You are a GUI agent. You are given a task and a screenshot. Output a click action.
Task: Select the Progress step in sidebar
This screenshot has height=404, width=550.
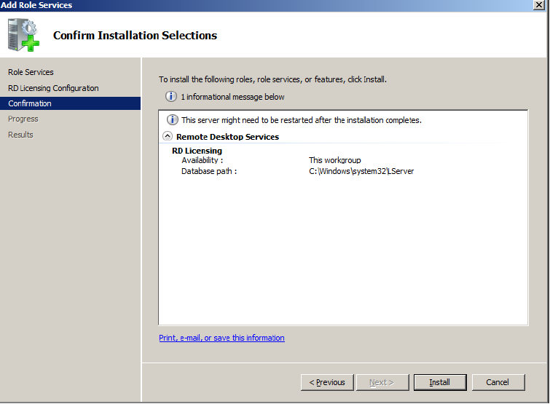coord(23,119)
